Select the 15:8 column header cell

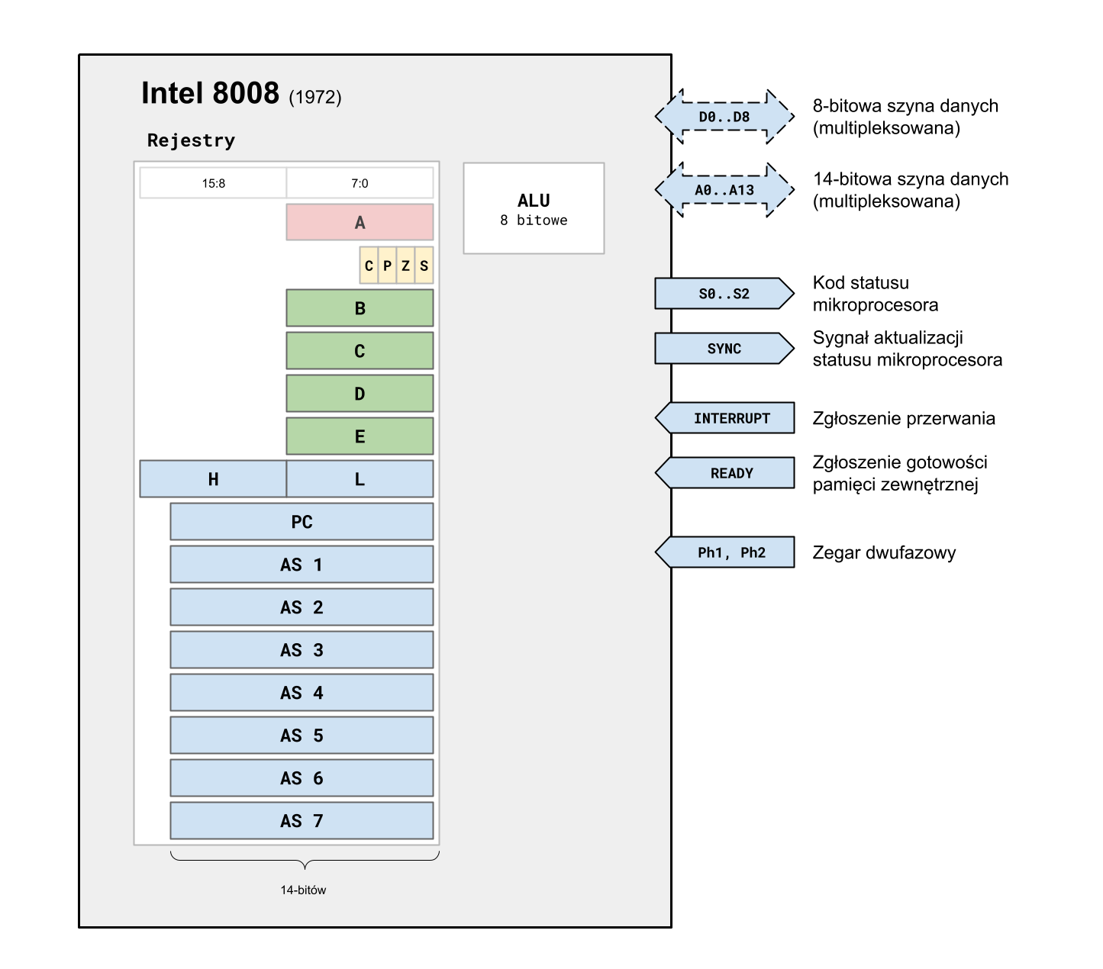pyautogui.click(x=213, y=183)
